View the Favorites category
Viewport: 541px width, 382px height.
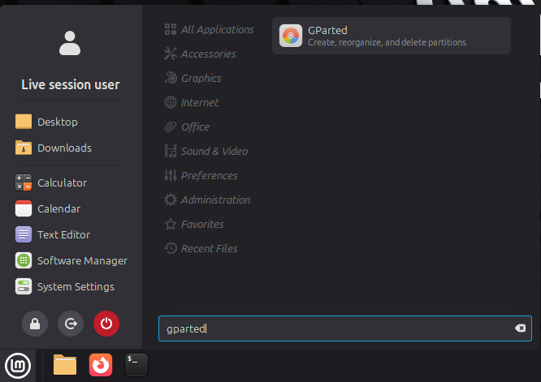point(194,224)
